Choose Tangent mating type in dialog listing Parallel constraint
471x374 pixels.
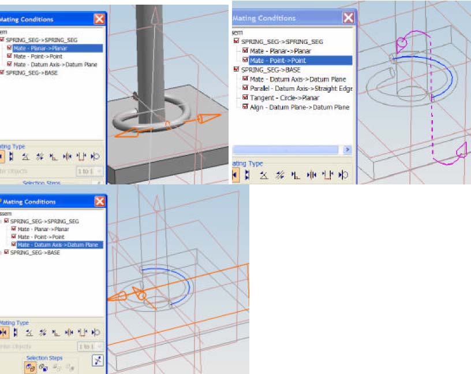(343, 175)
